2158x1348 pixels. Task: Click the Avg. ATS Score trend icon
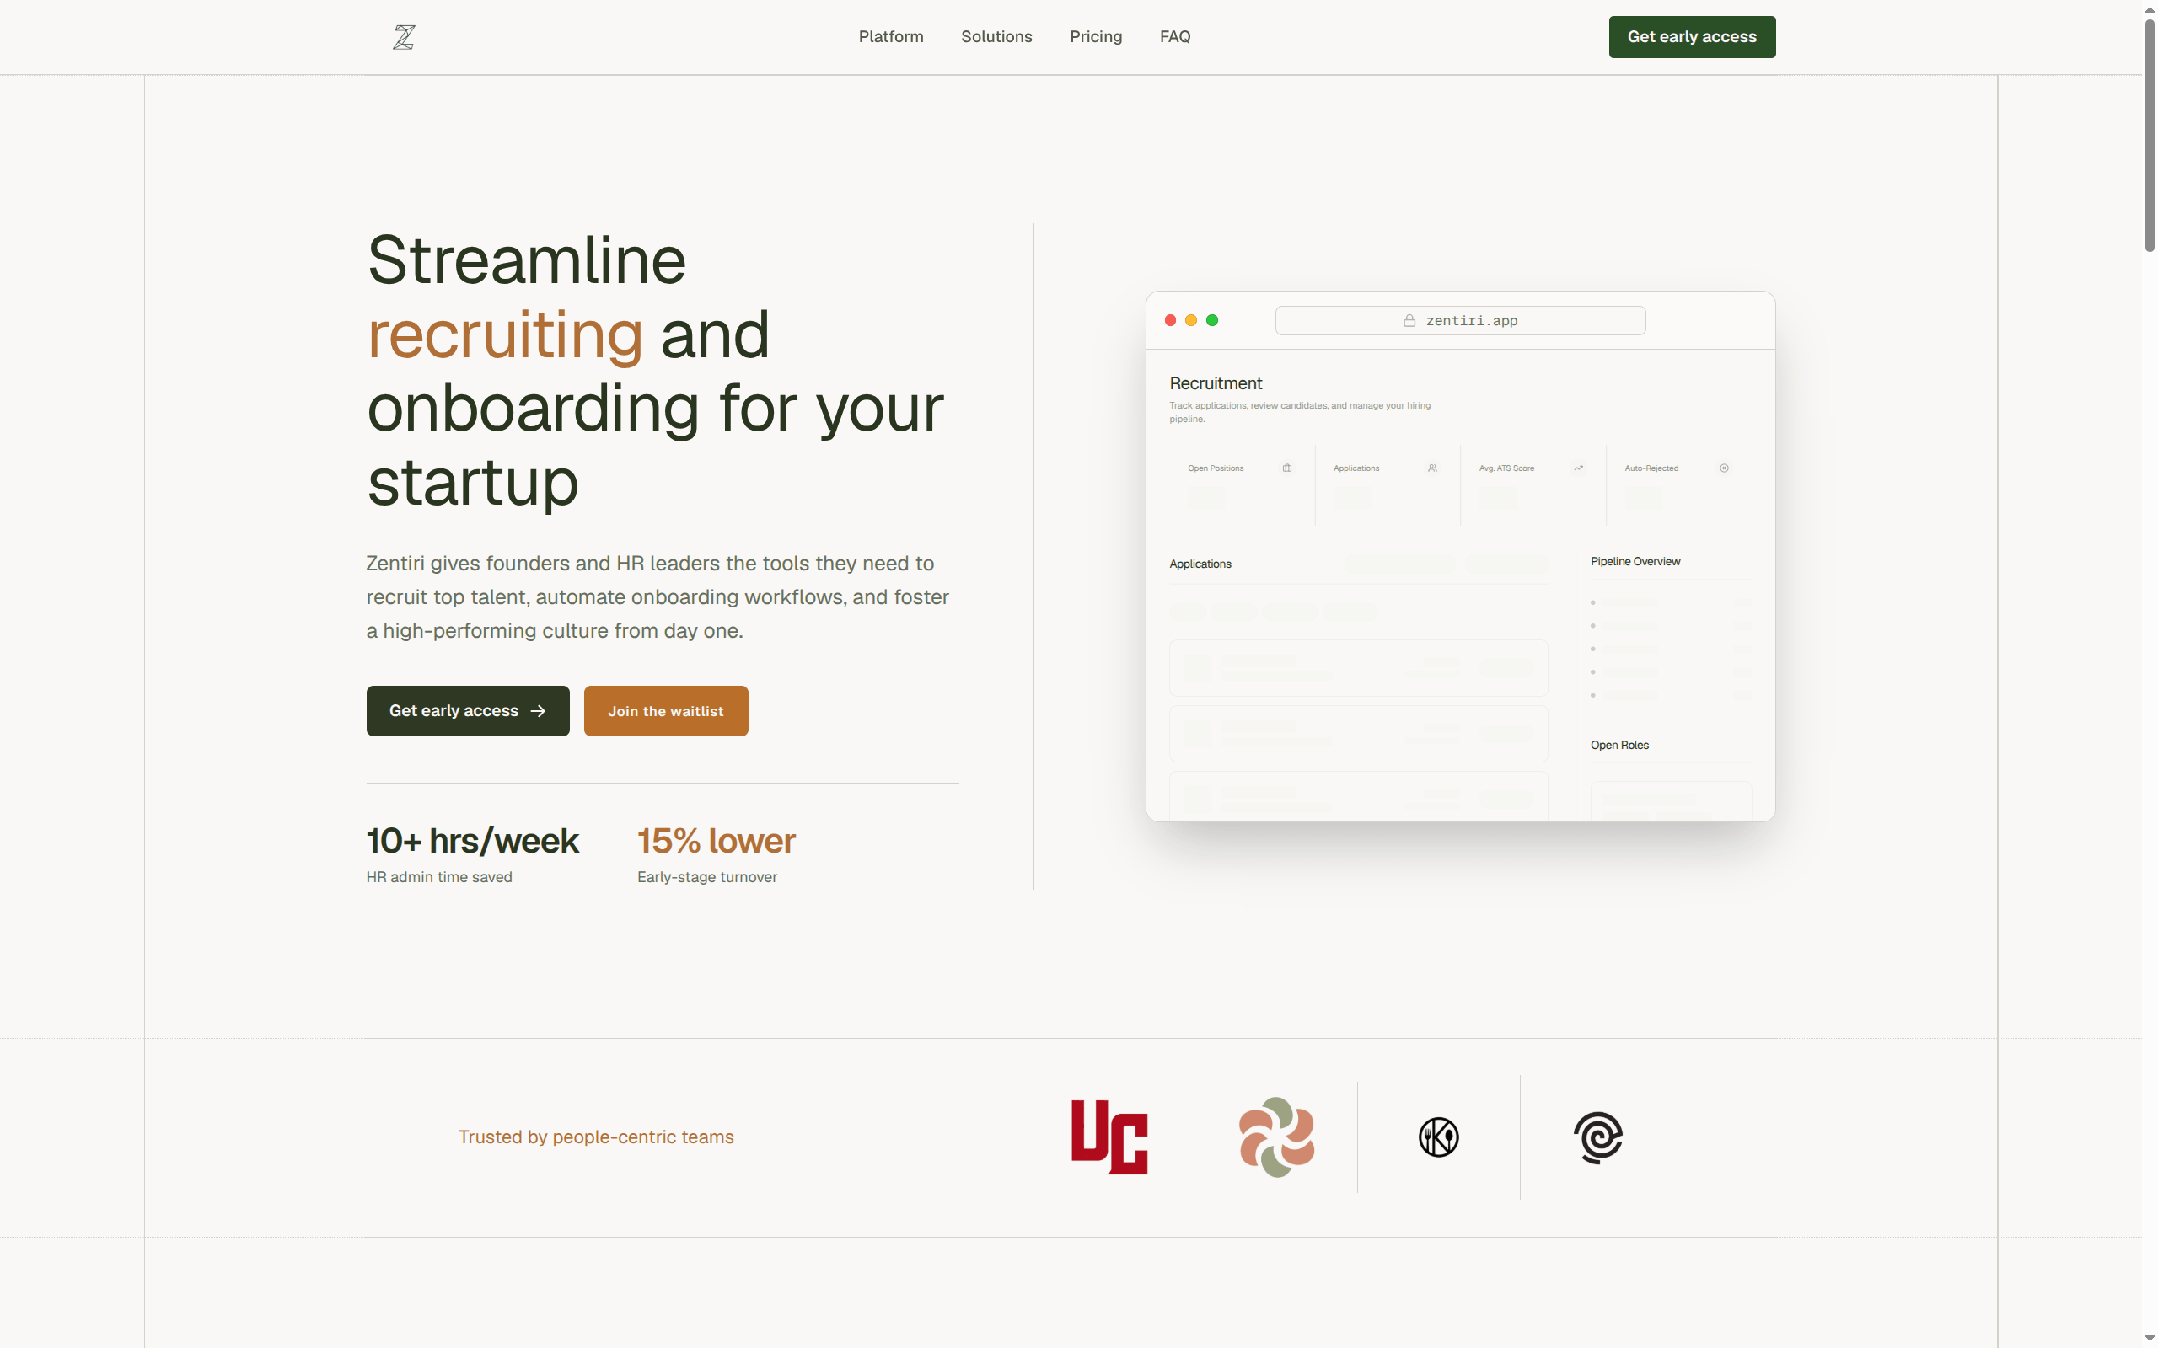1578,468
